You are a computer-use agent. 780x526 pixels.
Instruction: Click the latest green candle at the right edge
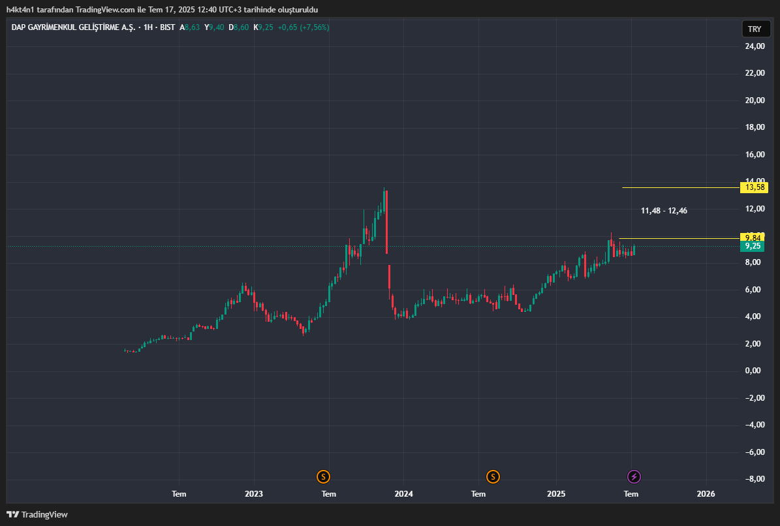[x=634, y=249]
